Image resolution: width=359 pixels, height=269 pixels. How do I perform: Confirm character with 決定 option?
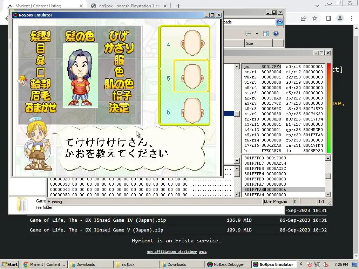(119, 108)
